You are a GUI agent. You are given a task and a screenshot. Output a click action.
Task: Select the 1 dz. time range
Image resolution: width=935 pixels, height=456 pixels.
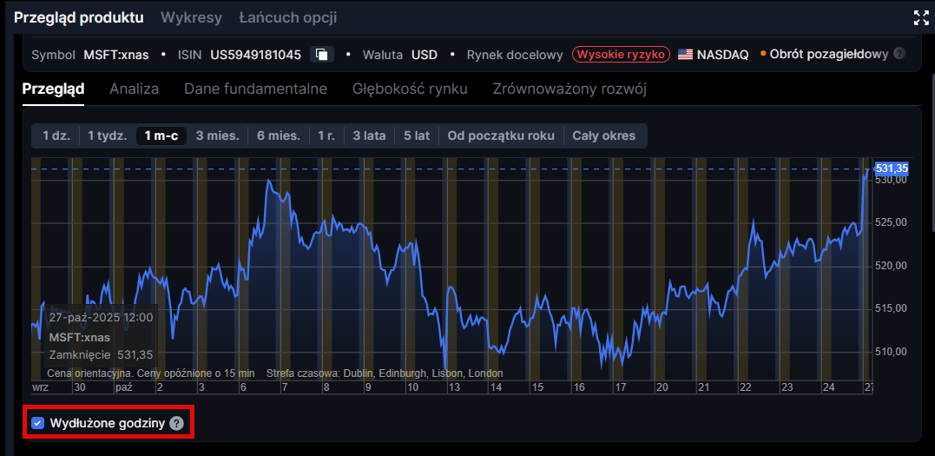(x=55, y=135)
